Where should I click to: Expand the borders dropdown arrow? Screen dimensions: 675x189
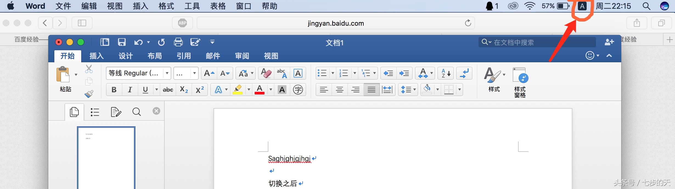coord(460,90)
